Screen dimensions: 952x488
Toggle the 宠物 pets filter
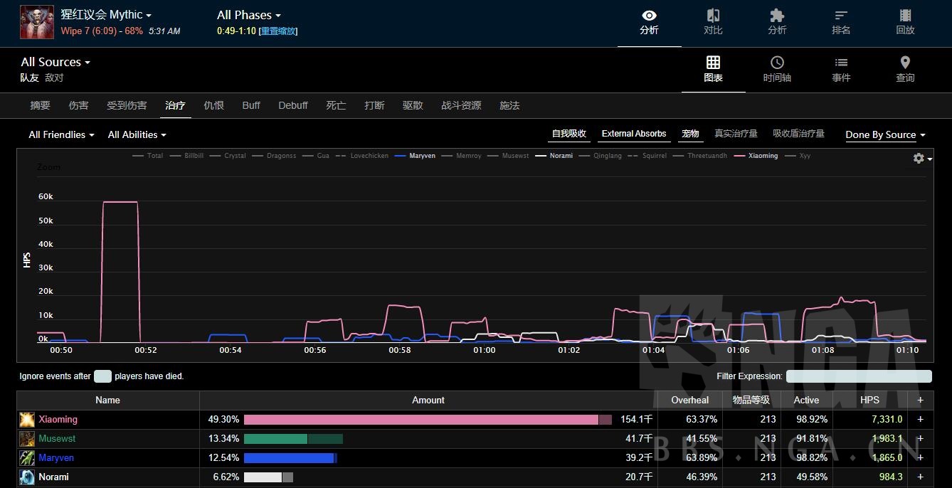pyautogui.click(x=690, y=134)
